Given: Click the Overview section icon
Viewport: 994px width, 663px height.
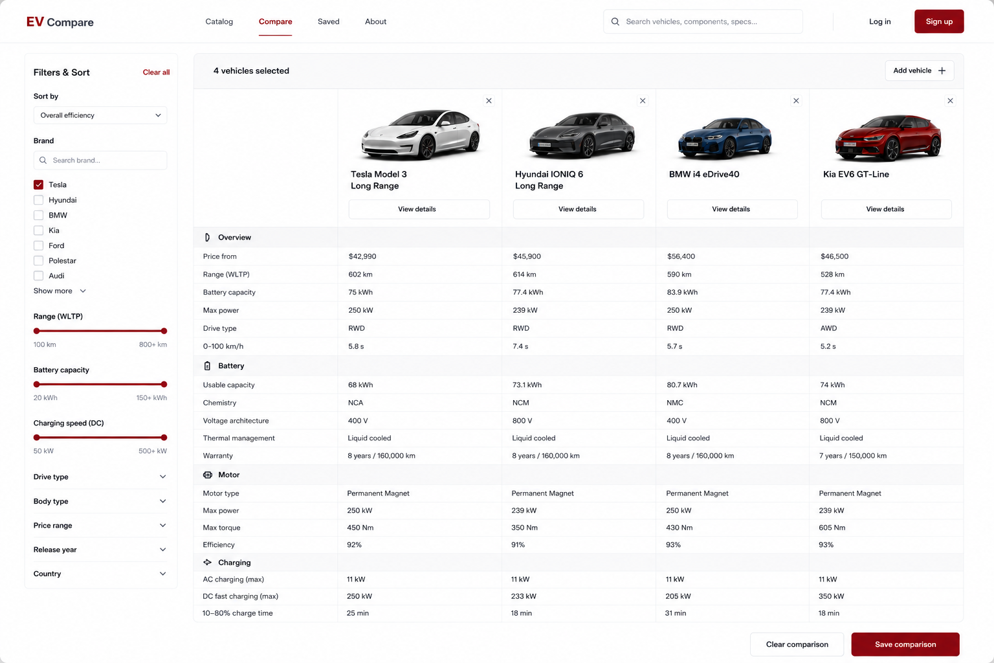Looking at the screenshot, I should [x=207, y=238].
